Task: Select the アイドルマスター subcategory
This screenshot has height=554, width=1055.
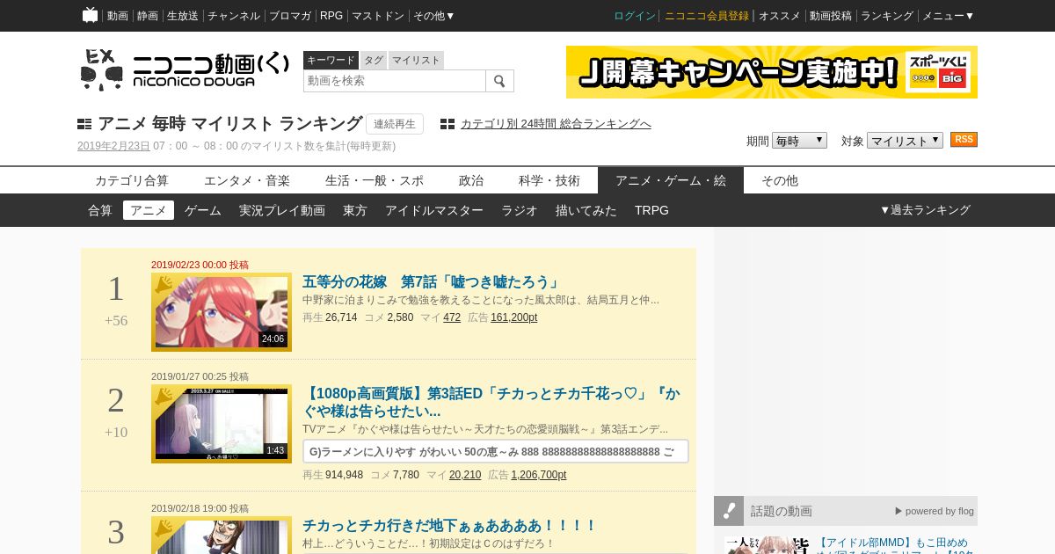Action: pos(434,210)
